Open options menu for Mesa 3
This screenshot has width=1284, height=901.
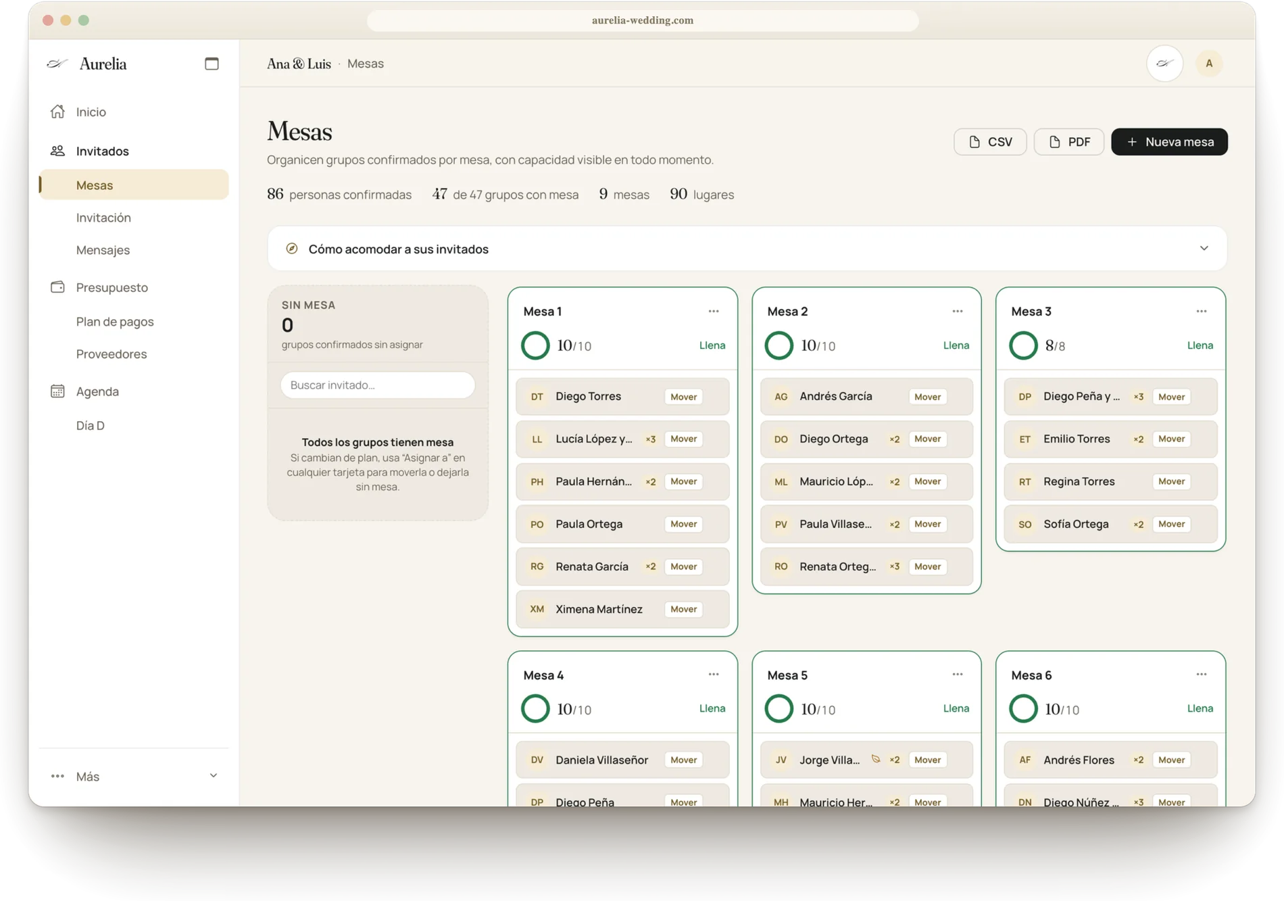pyautogui.click(x=1202, y=312)
